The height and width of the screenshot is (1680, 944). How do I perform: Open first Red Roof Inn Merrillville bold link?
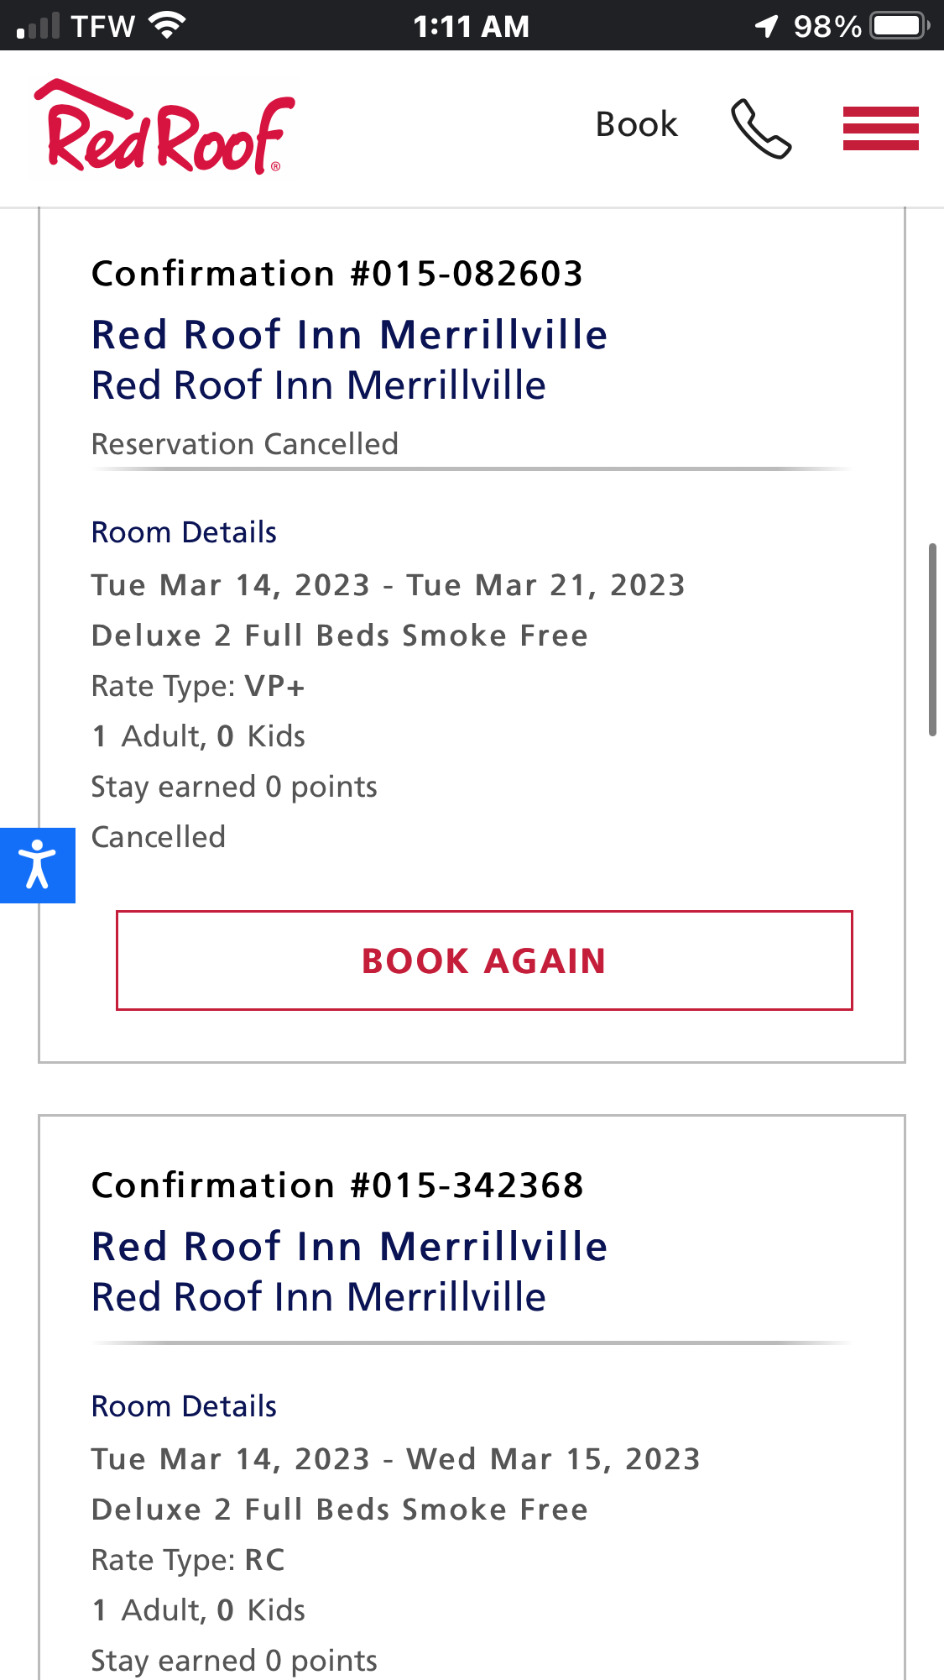pyautogui.click(x=349, y=334)
